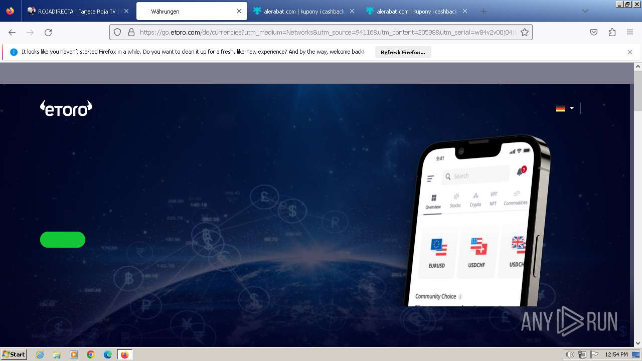Screen dimensions: 642x361
Task: Click the page scrollbar up arrow
Action: pos(638,67)
